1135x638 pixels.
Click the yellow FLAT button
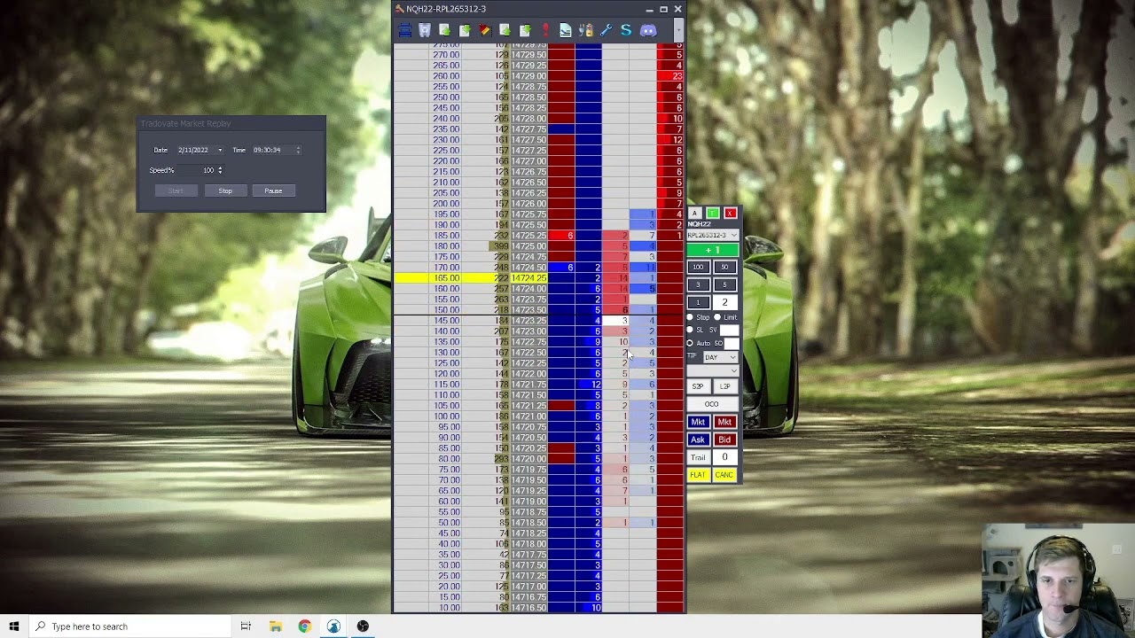point(698,475)
